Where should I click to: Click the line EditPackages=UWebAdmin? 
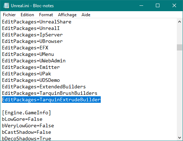(x=34, y=61)
